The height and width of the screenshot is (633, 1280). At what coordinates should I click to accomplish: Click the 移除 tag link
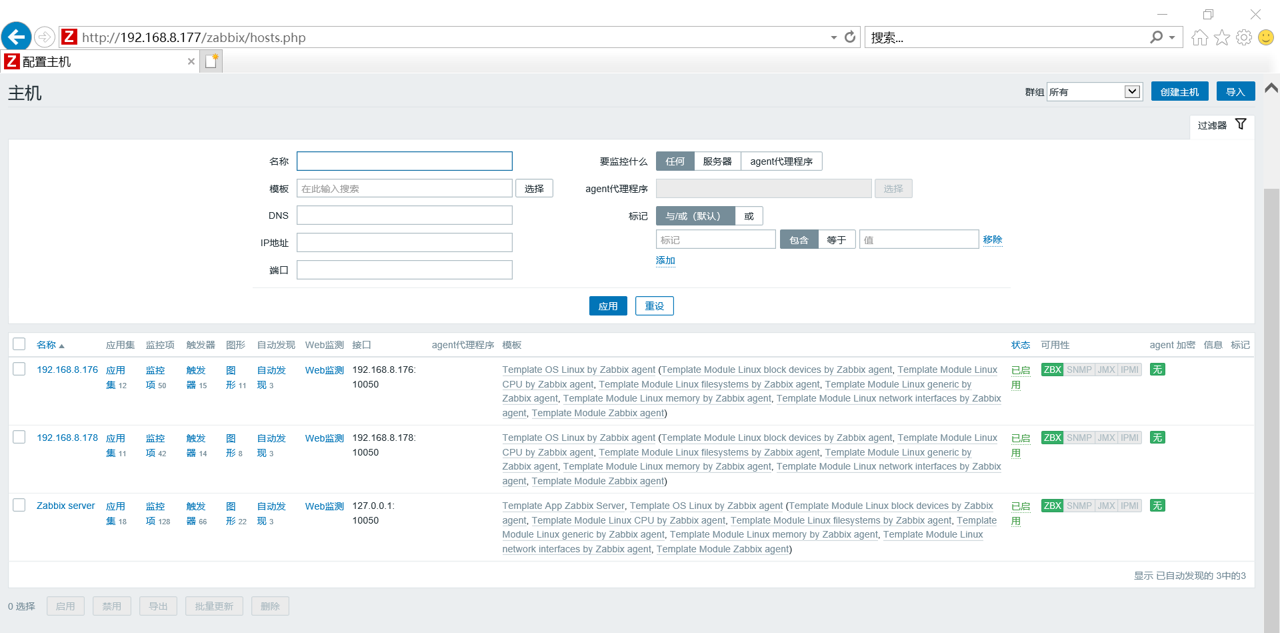[992, 239]
